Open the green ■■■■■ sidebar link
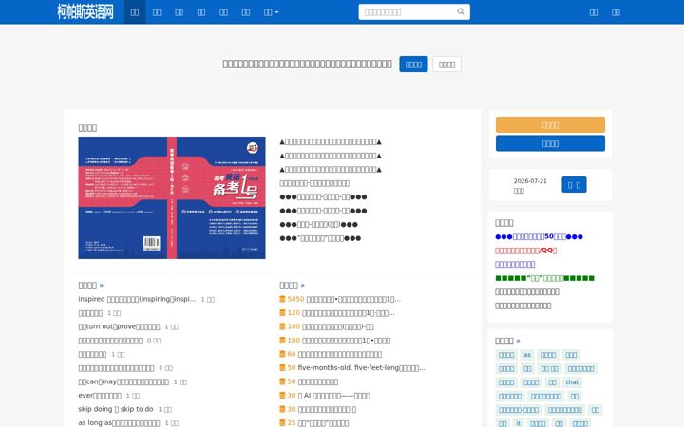Screen dimensions: 684x427 tap(545, 278)
